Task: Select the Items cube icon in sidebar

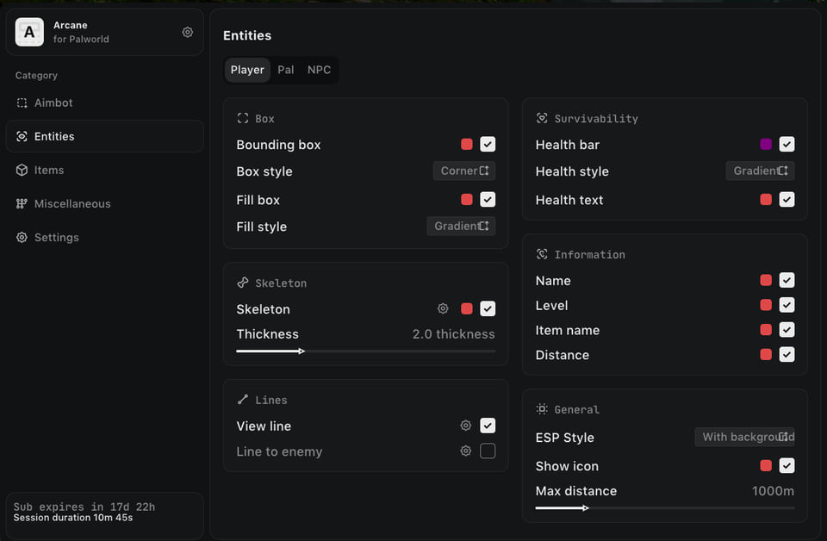Action: pyautogui.click(x=22, y=170)
